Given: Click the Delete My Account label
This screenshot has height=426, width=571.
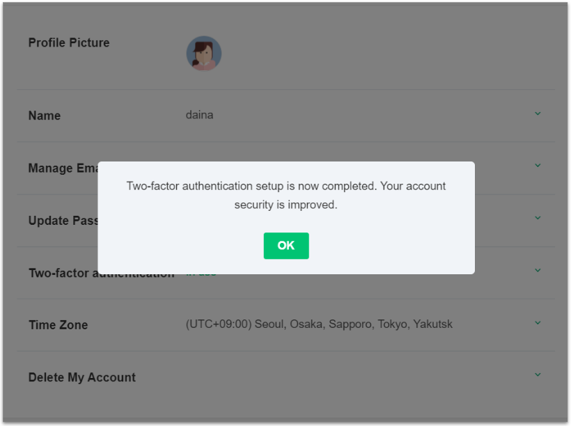Looking at the screenshot, I should [82, 377].
